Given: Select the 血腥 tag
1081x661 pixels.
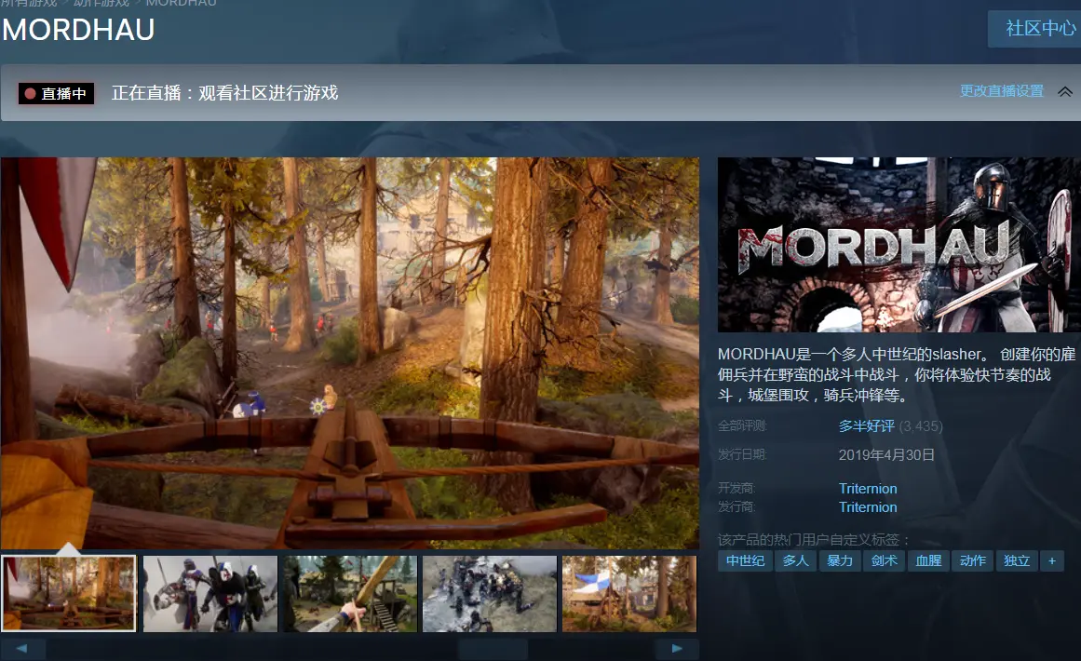Looking at the screenshot, I should 928,561.
